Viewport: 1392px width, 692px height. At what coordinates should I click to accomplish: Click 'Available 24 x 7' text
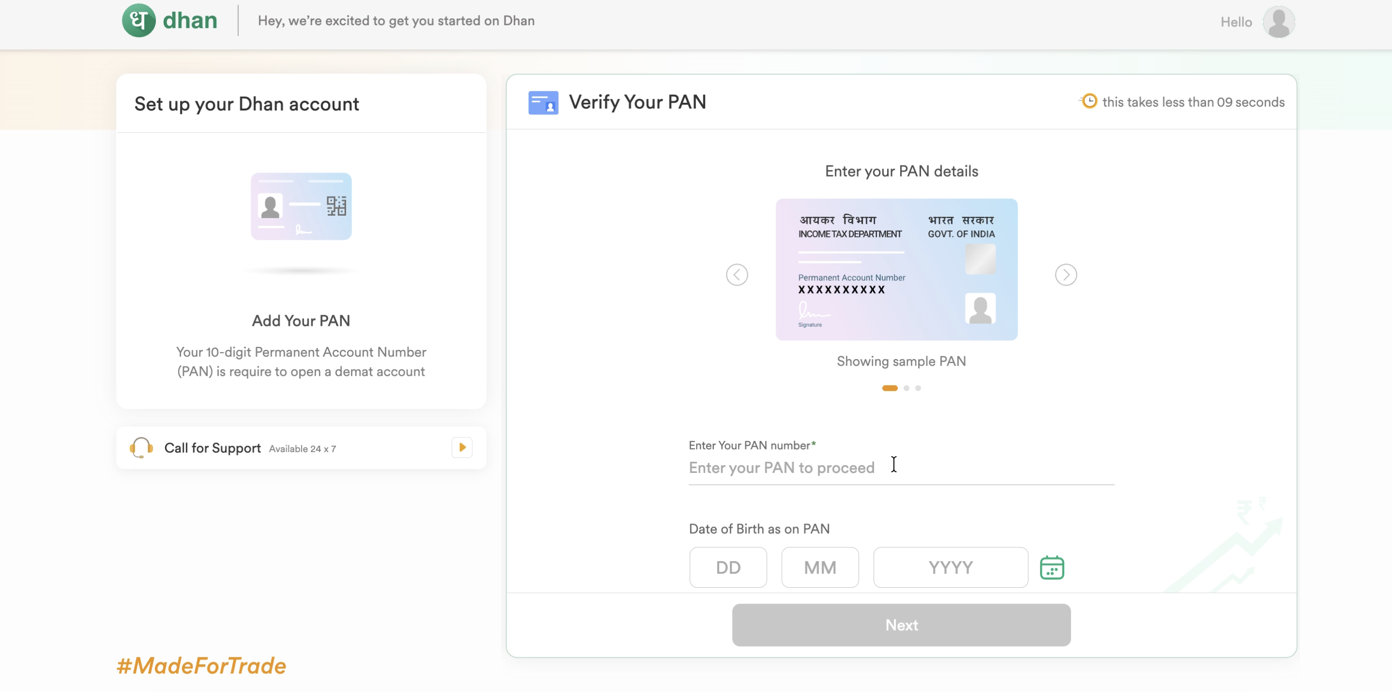click(x=302, y=449)
